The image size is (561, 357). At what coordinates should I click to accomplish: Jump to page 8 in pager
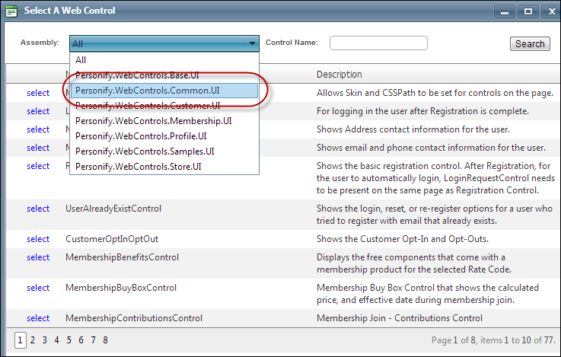point(105,339)
